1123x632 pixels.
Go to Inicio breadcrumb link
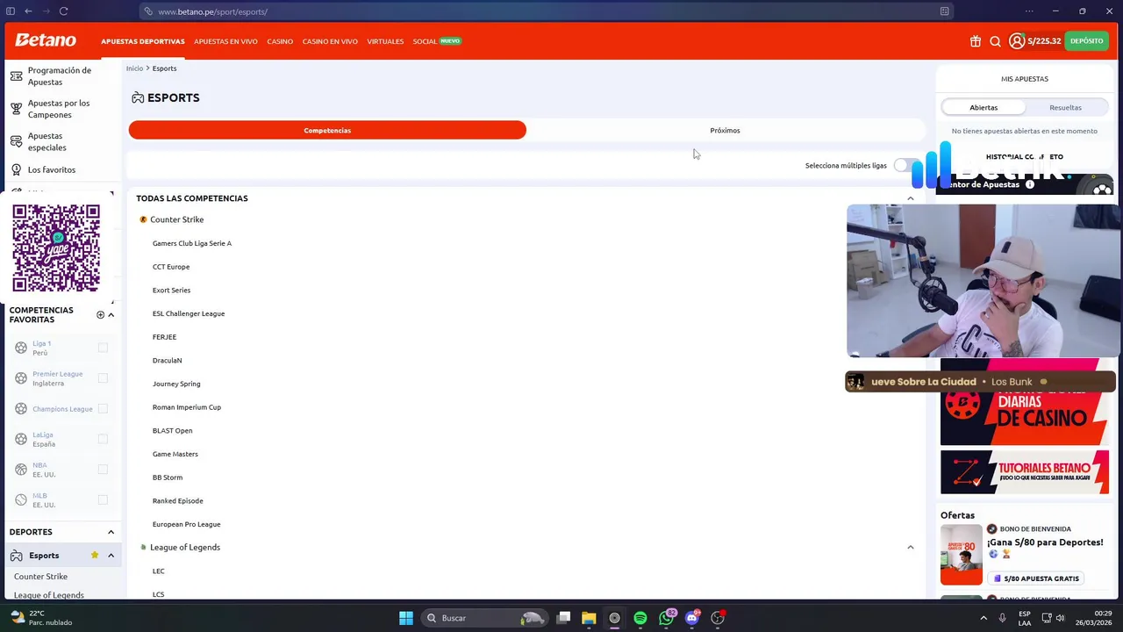[x=134, y=68]
